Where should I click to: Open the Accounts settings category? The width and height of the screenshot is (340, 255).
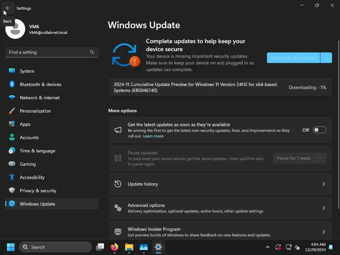[51, 137]
